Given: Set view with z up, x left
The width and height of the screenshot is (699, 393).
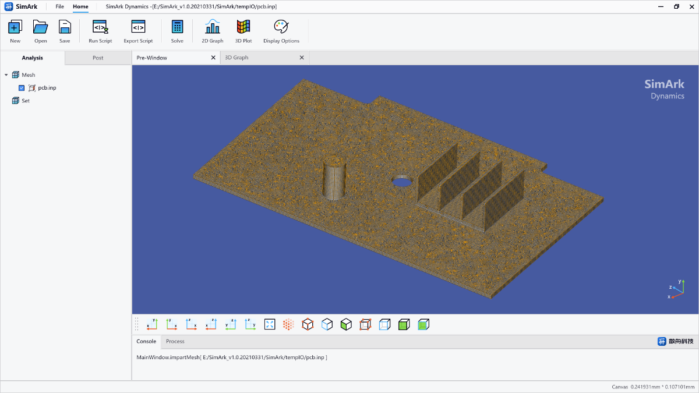Looking at the screenshot, I should click(210, 324).
